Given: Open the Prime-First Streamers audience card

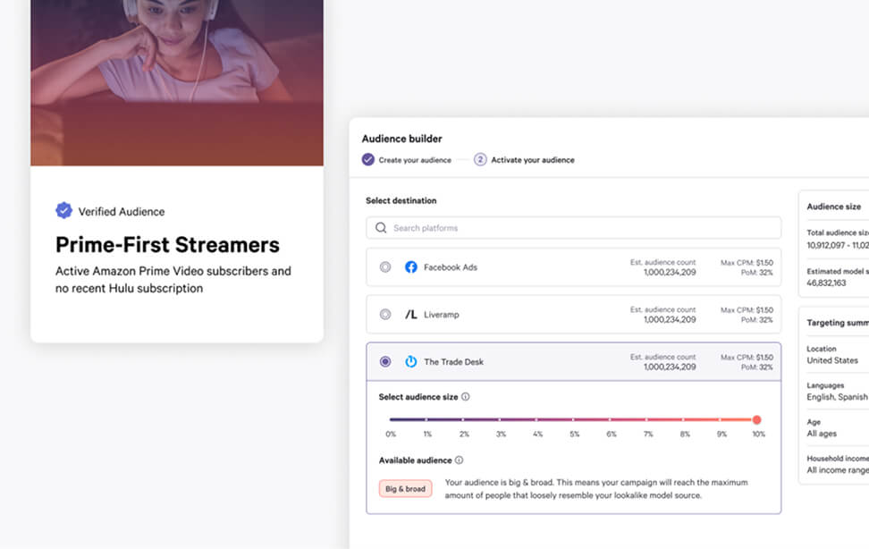Looking at the screenshot, I should [166, 245].
